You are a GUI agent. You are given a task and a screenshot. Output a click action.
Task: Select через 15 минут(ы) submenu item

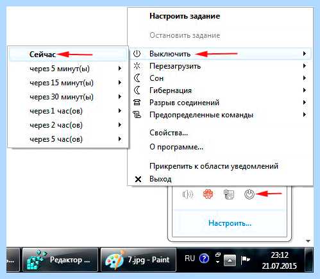click(68, 83)
